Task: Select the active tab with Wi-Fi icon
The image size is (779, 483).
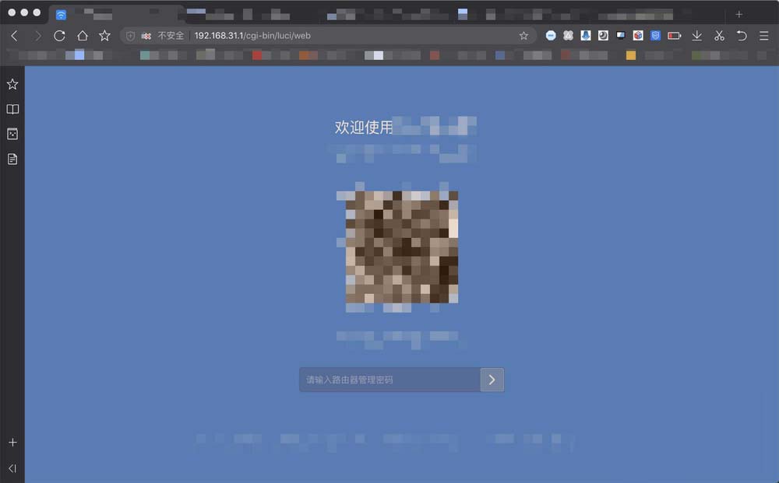Action: click(116, 14)
